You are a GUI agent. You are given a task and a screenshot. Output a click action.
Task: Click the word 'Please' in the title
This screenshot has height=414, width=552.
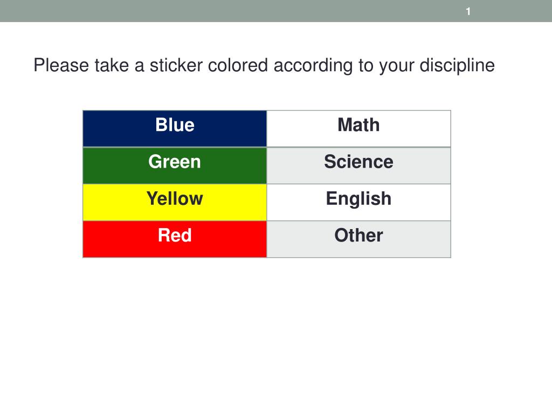[x=61, y=65]
